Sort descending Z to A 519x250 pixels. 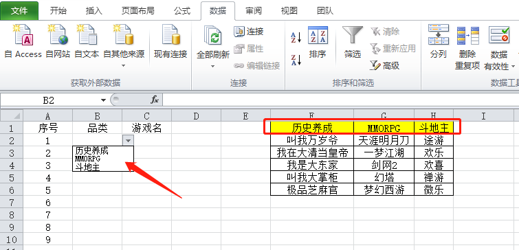click(x=296, y=60)
